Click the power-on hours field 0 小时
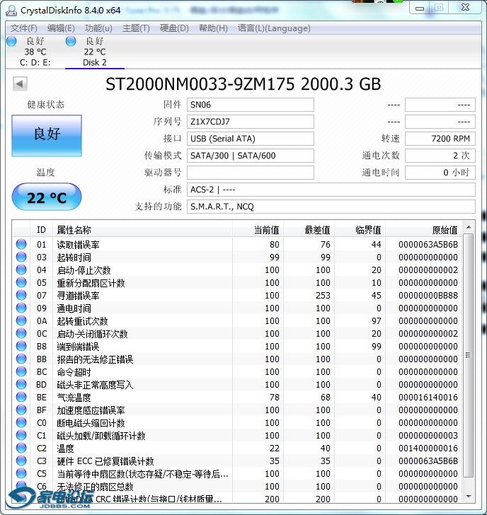The image size is (487, 515). (x=440, y=173)
